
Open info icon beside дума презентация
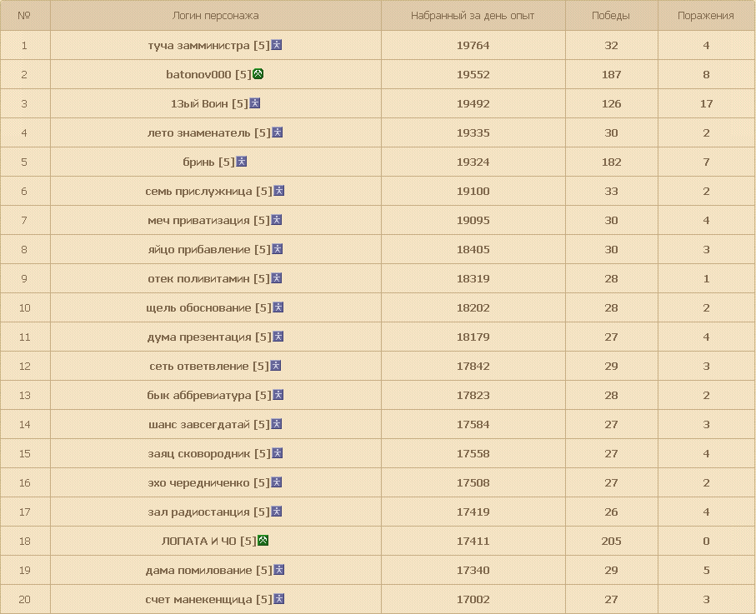pyautogui.click(x=278, y=337)
